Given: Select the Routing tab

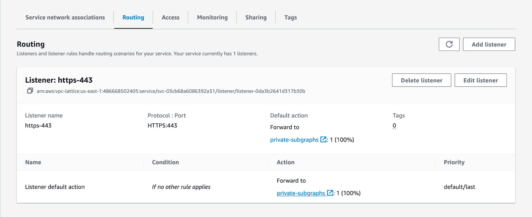Looking at the screenshot, I should (133, 17).
